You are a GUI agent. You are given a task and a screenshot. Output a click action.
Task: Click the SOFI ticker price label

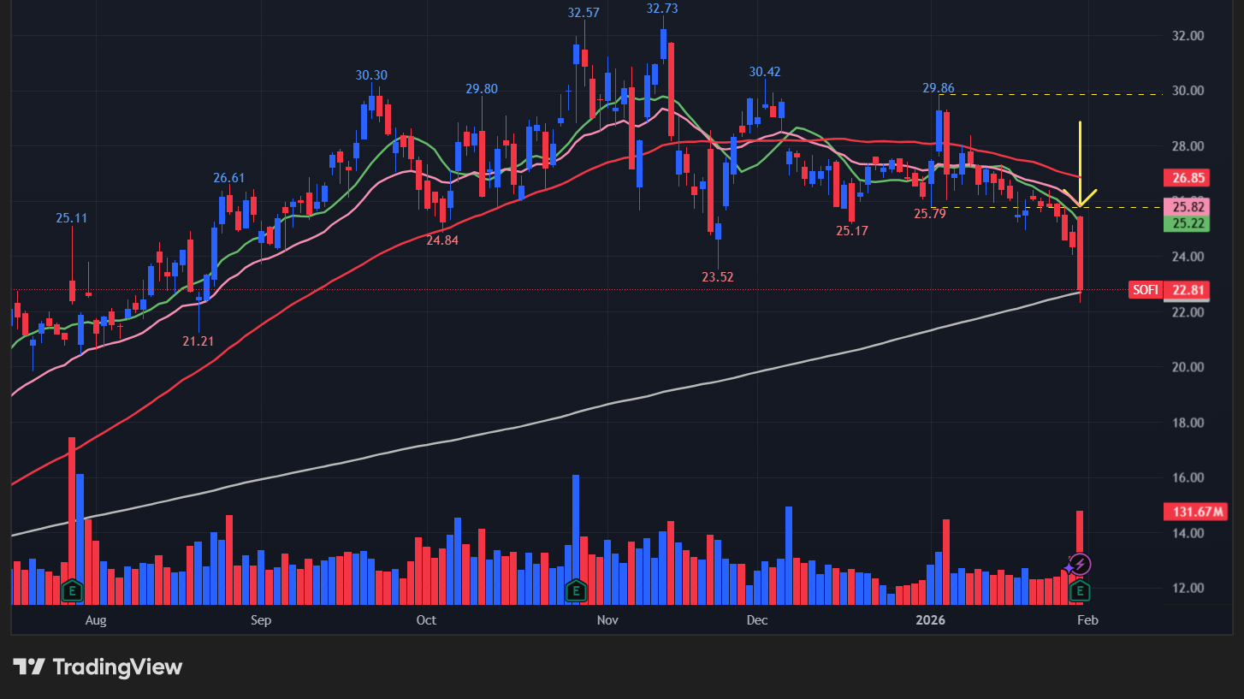coord(1145,290)
